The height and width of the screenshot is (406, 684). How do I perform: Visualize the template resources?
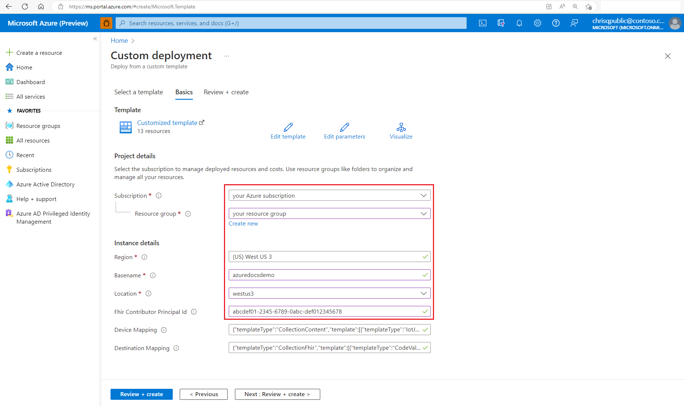coord(401,131)
